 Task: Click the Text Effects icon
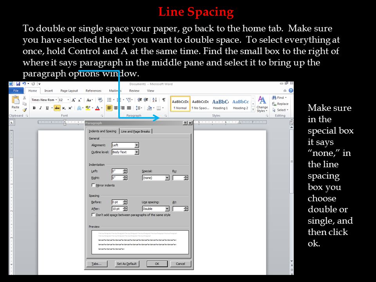pos(79,108)
